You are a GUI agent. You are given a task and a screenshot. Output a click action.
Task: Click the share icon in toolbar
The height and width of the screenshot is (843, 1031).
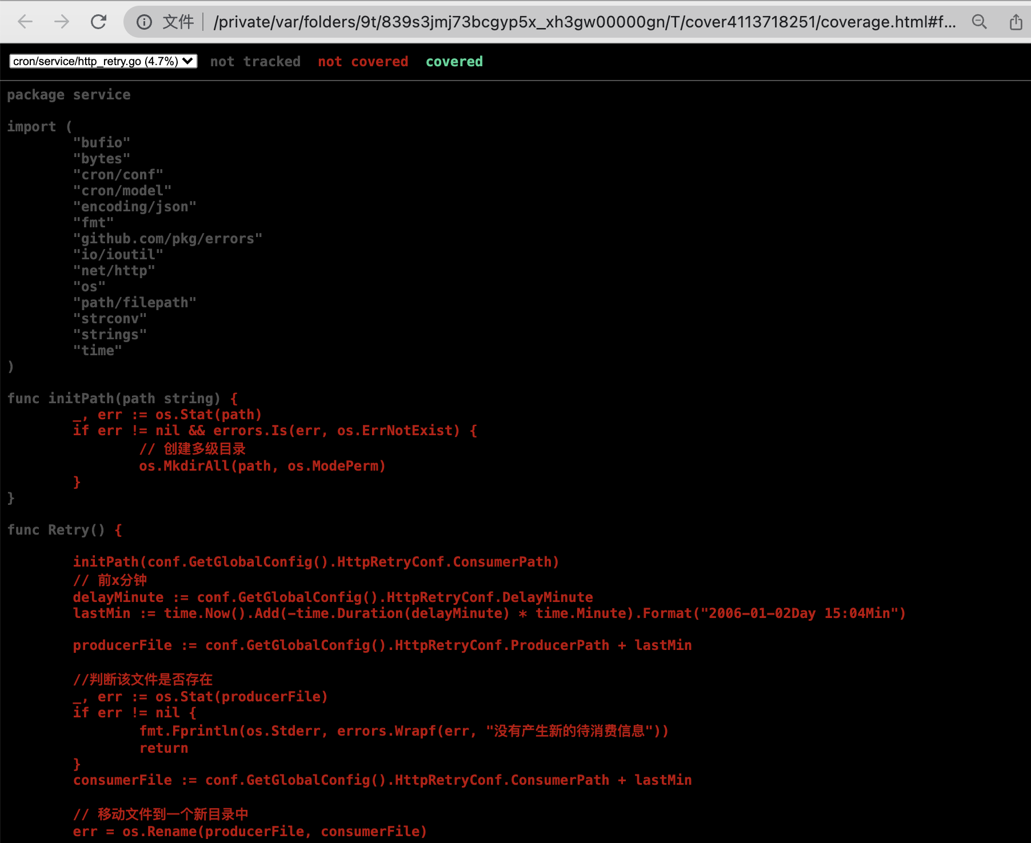(1016, 22)
